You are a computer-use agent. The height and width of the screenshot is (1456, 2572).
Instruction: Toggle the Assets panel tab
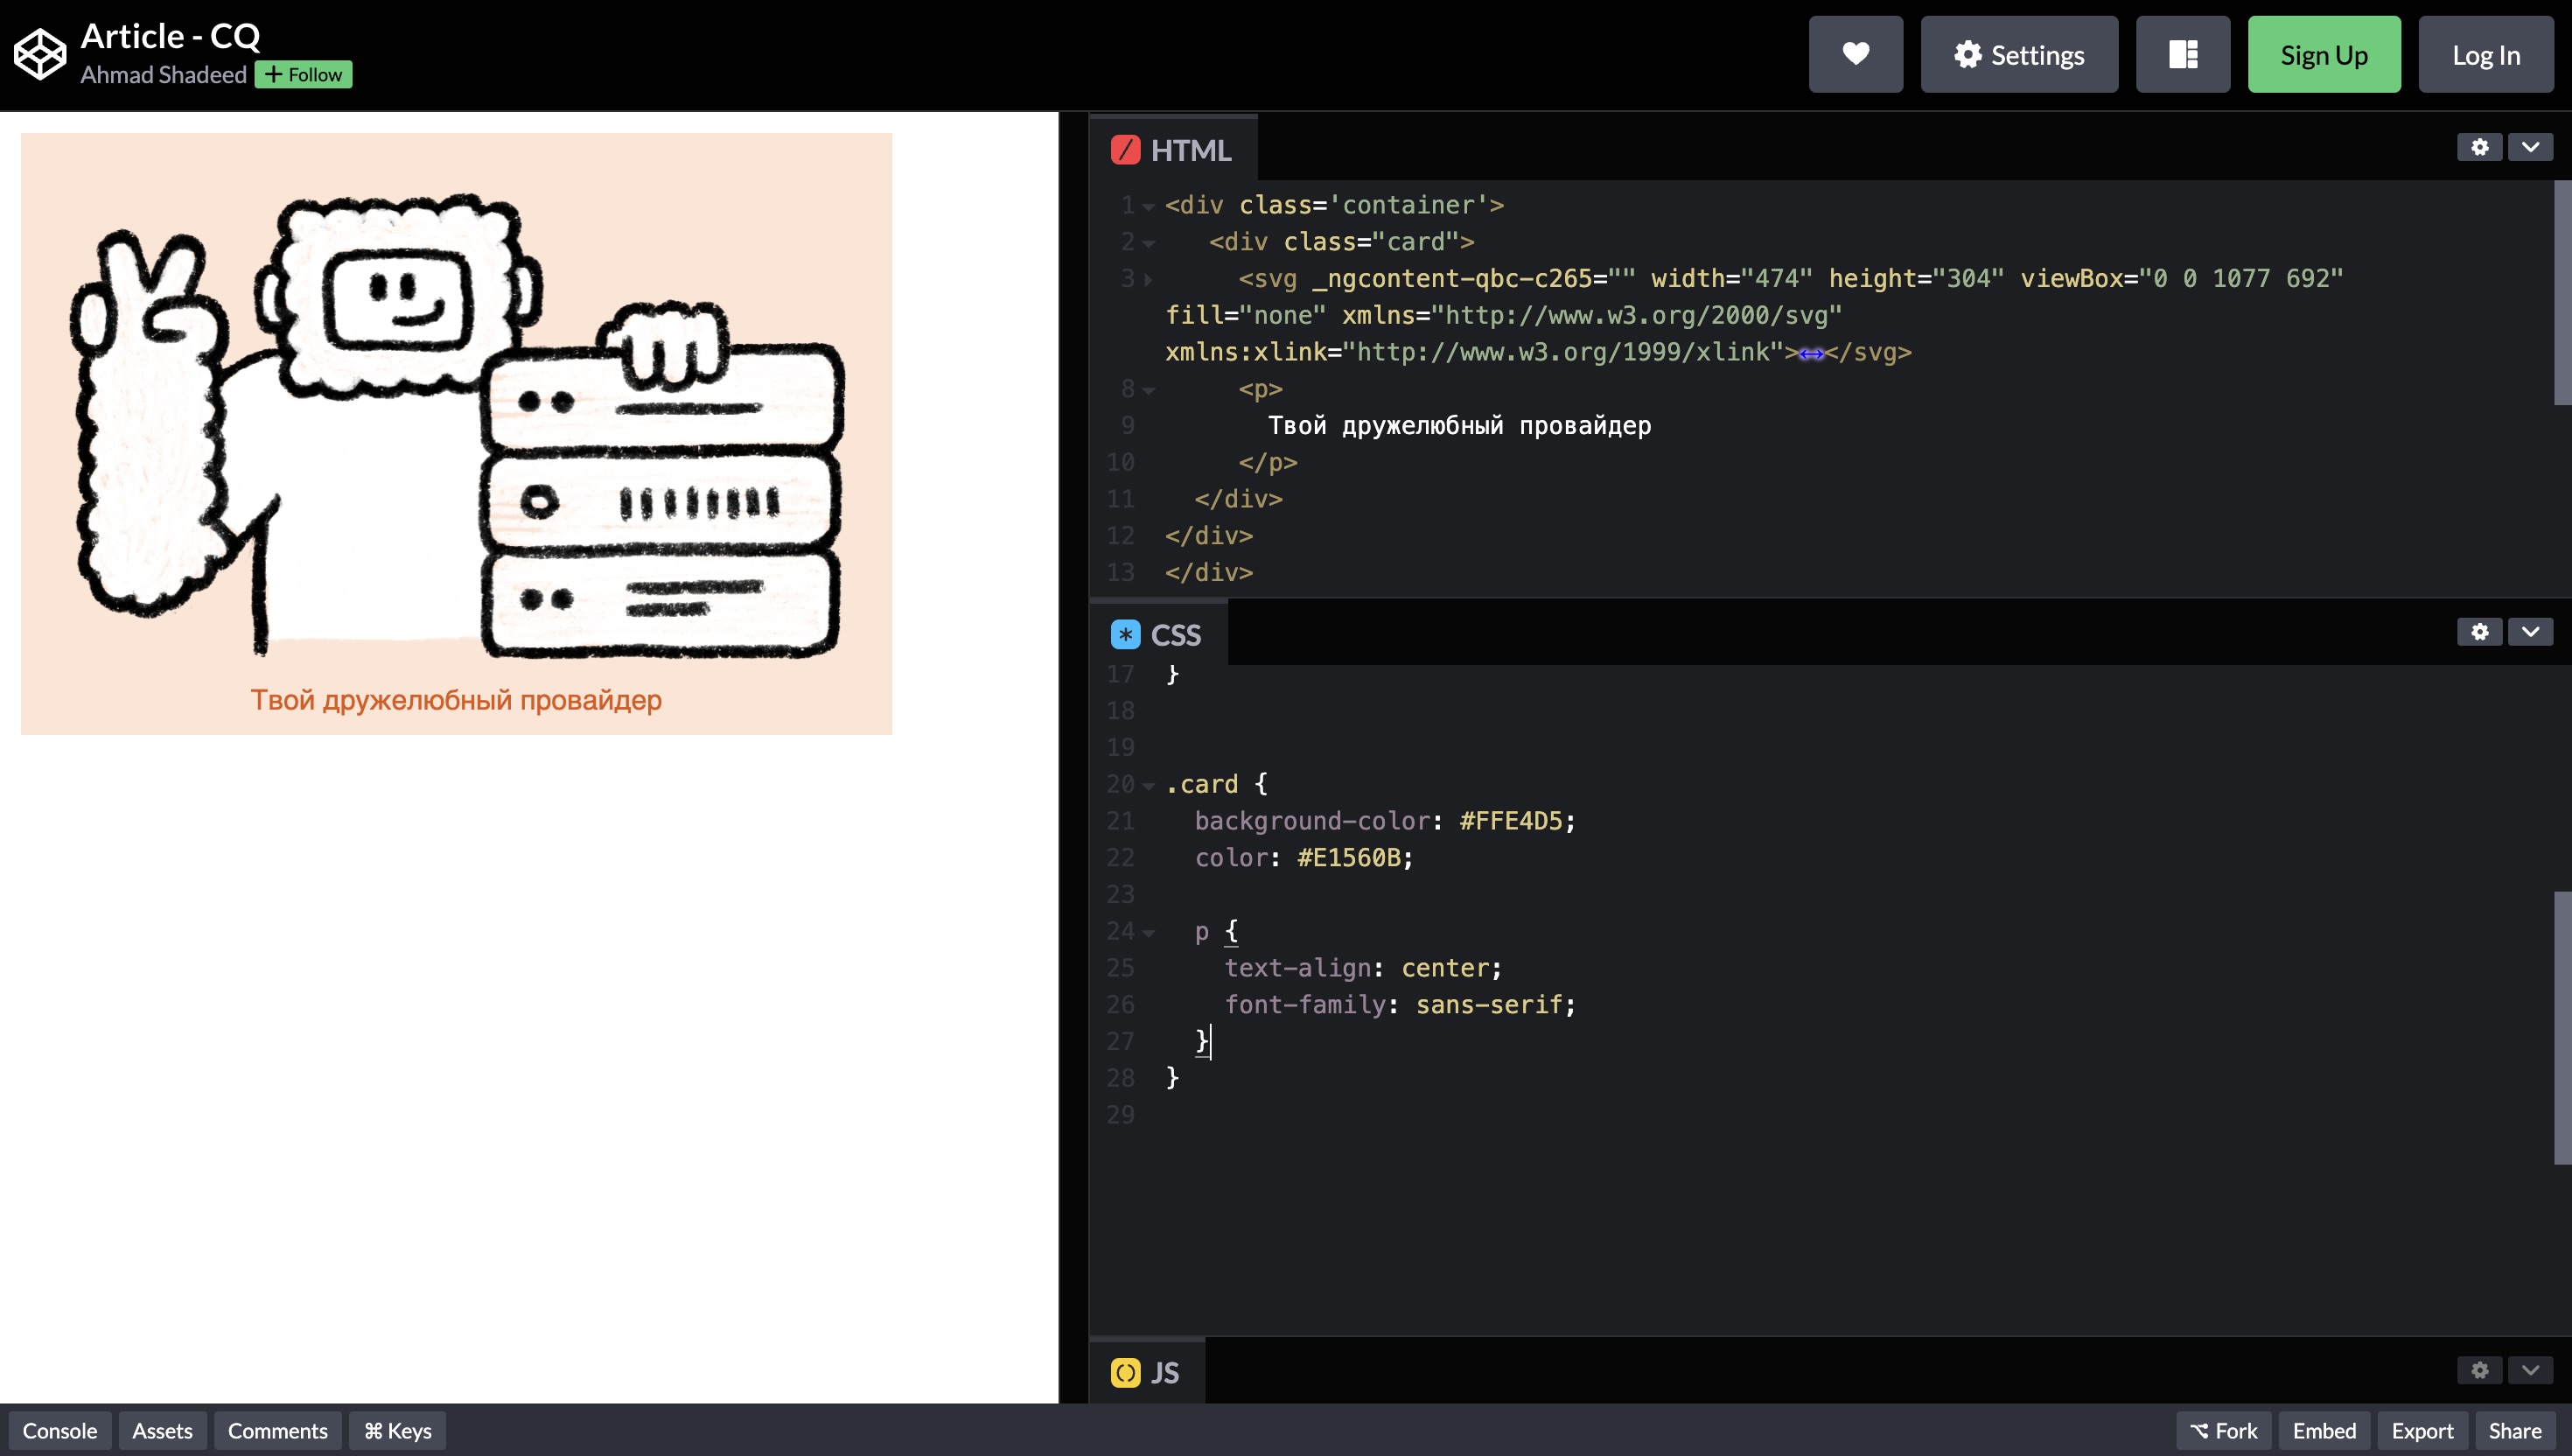[163, 1431]
